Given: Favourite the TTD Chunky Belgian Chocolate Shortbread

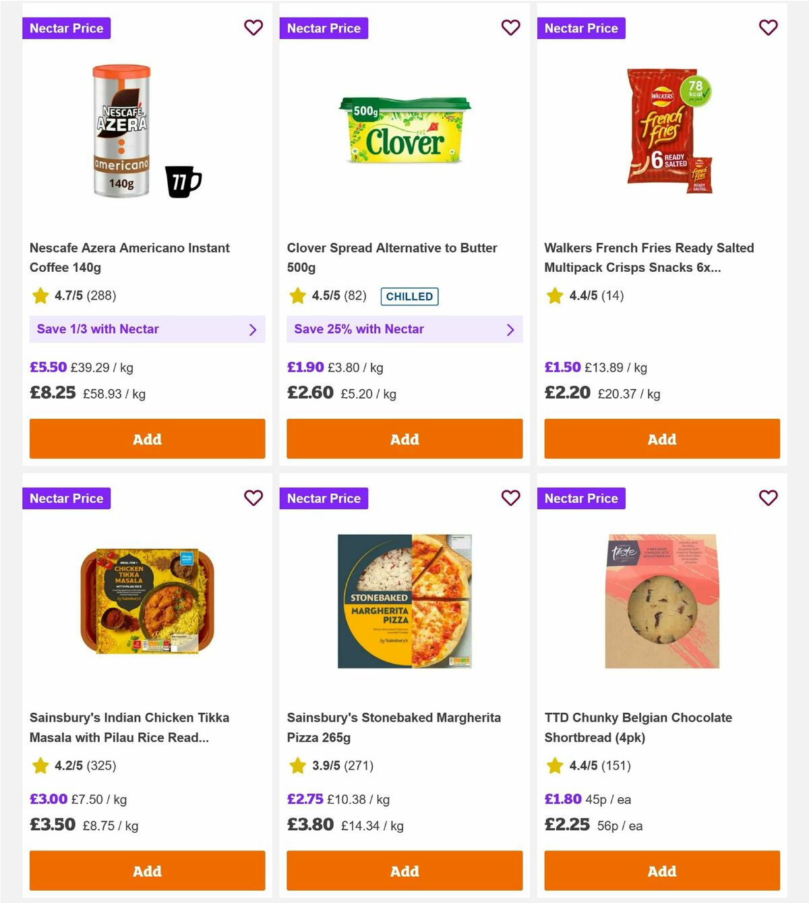Looking at the screenshot, I should [x=768, y=498].
